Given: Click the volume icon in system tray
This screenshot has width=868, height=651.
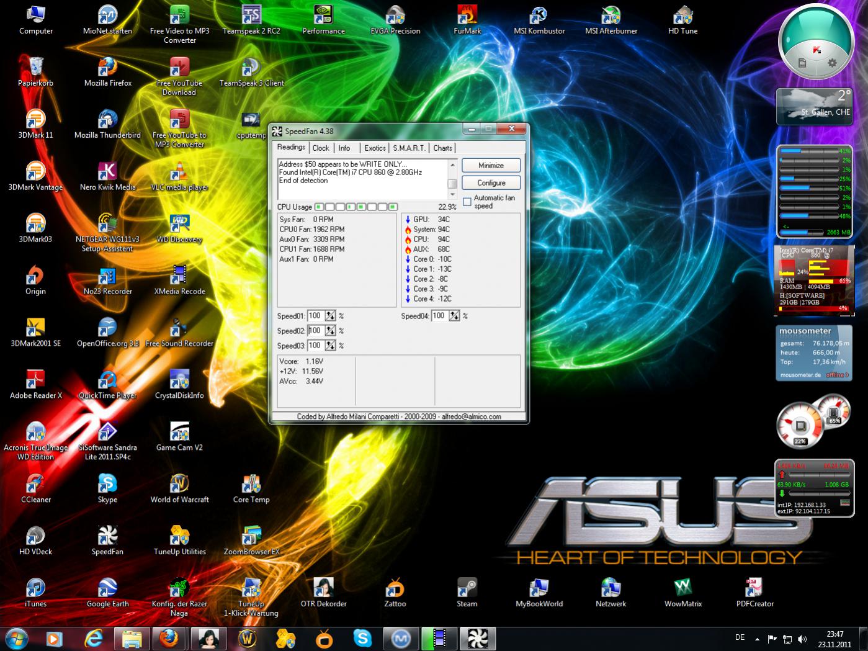Looking at the screenshot, I should 802,639.
